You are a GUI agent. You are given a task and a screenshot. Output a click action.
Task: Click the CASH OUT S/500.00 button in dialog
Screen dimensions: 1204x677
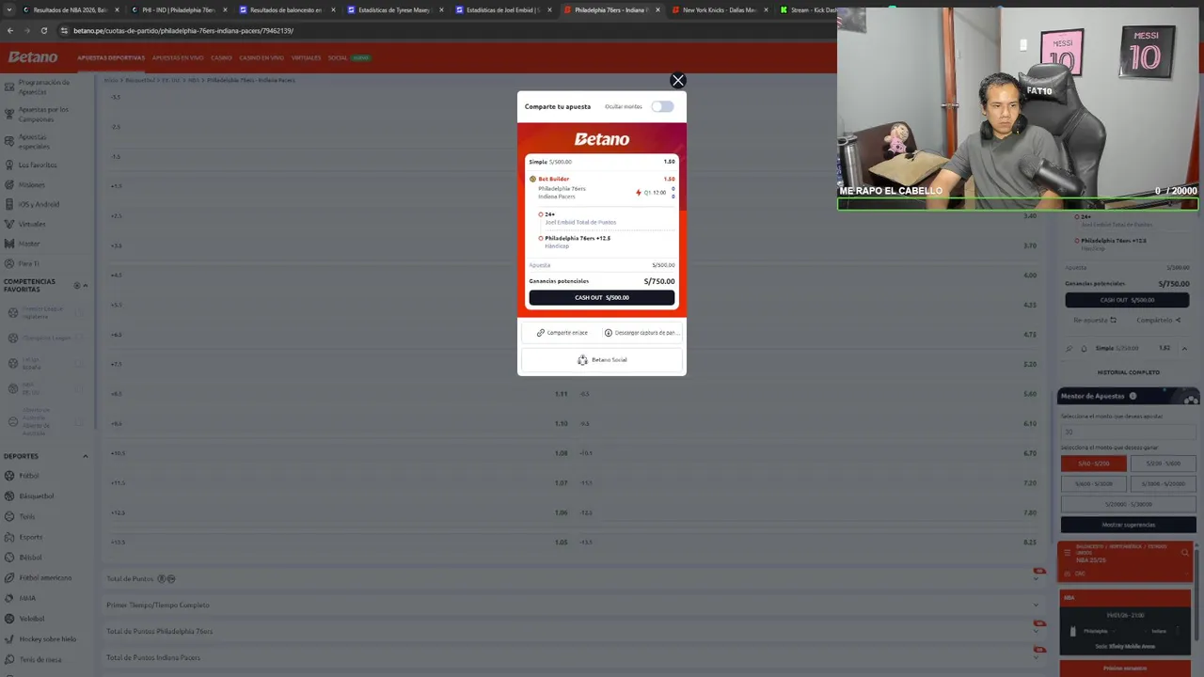(602, 297)
